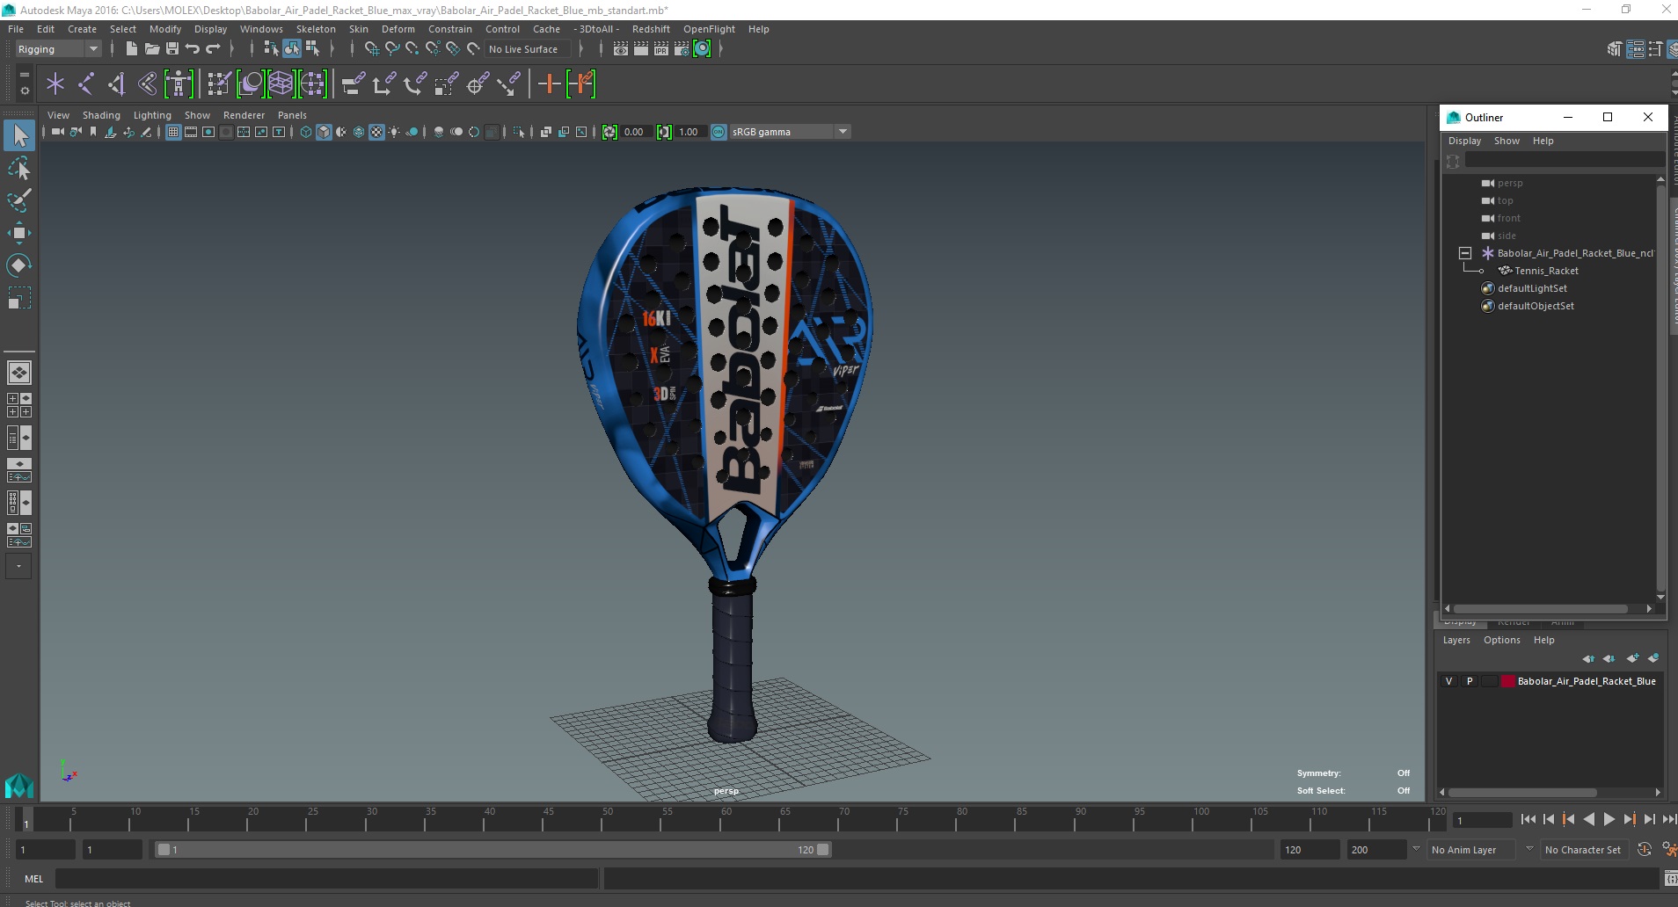Toggle color management ON button
The height and width of the screenshot is (907, 1678).
719,132
